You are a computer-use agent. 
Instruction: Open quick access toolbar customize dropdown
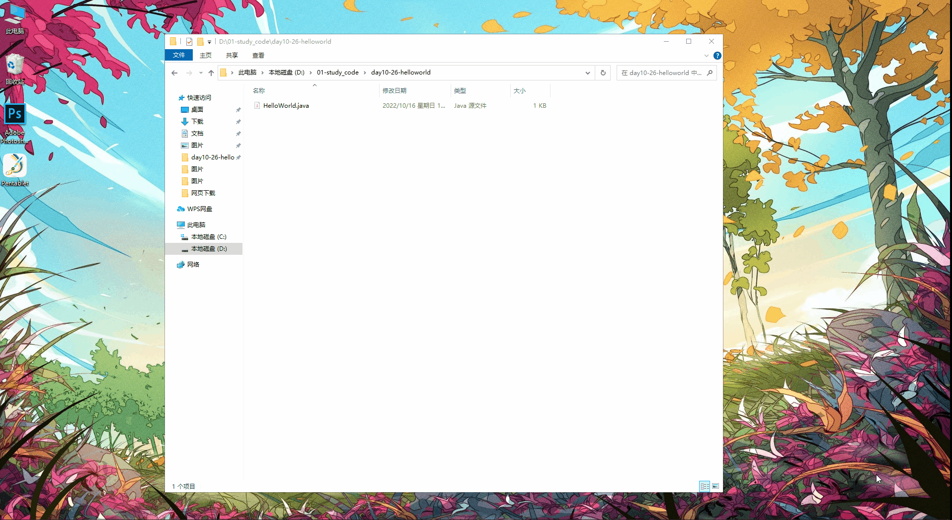point(209,42)
